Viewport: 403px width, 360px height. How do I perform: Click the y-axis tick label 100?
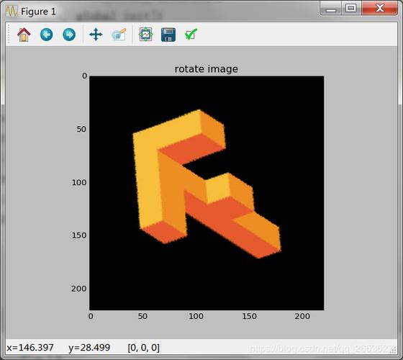pyautogui.click(x=79, y=182)
